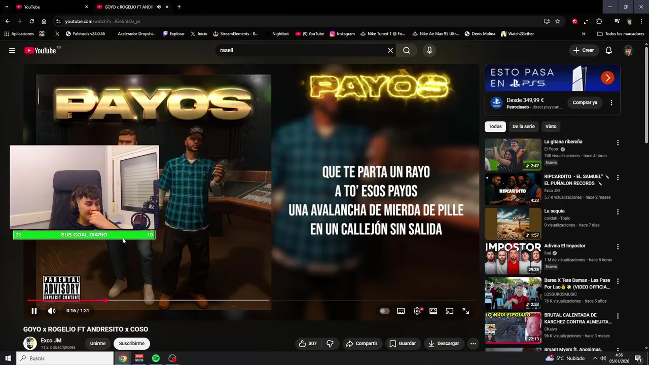Screen dimensions: 649x365
Task: Join the channel with Unirme
Action: click(98, 343)
